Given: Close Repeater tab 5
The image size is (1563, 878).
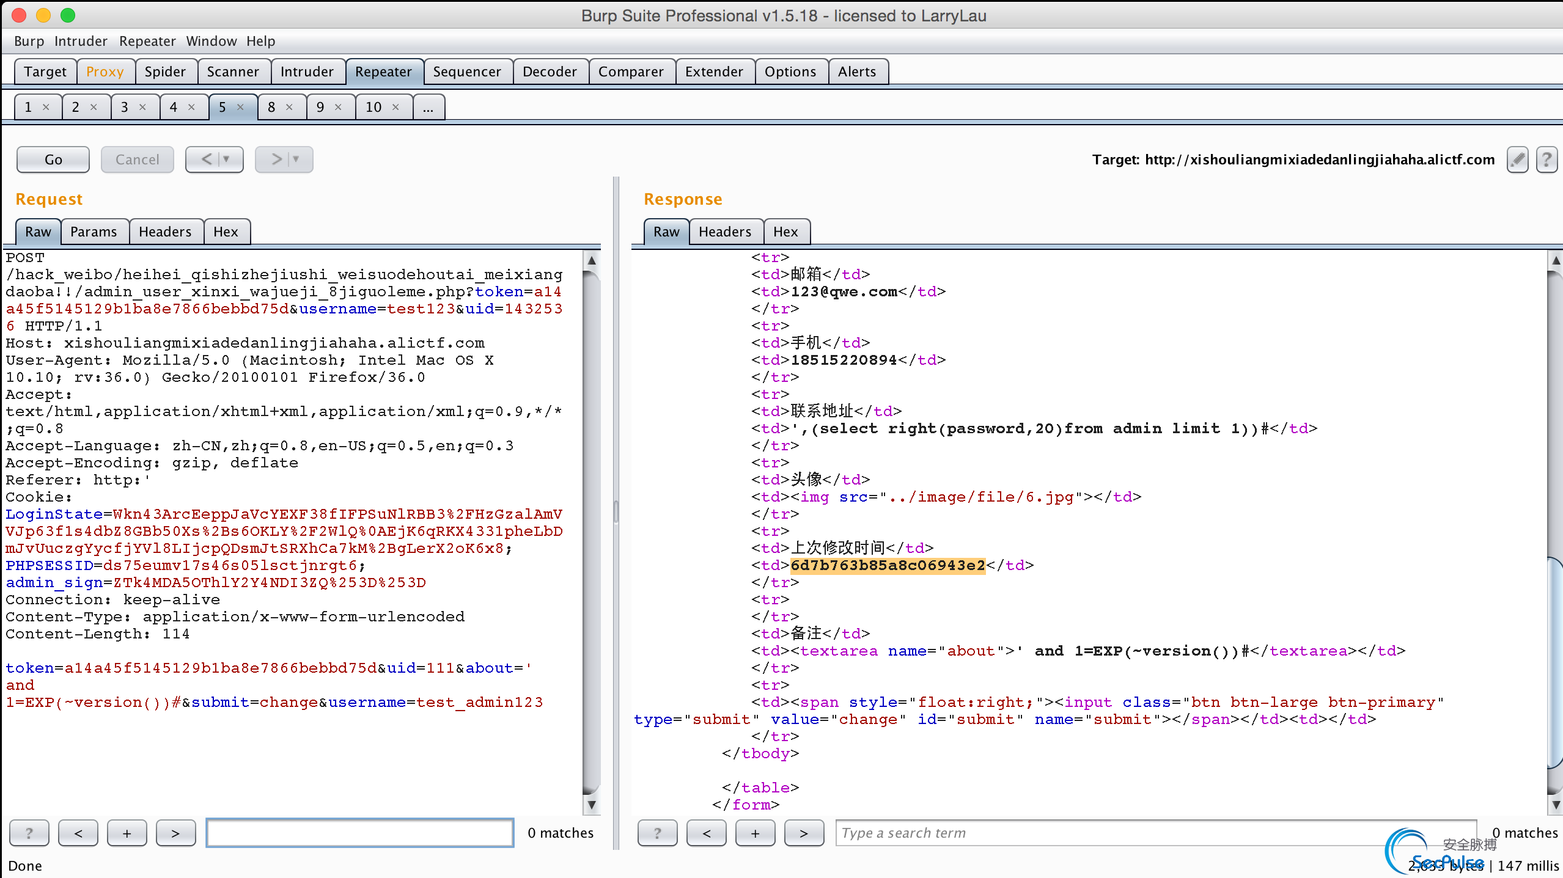Looking at the screenshot, I should [240, 107].
